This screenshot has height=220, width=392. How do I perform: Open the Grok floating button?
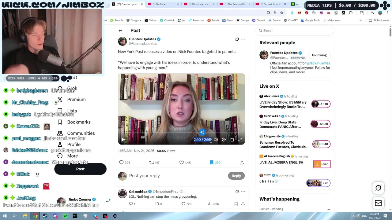click(x=378, y=188)
